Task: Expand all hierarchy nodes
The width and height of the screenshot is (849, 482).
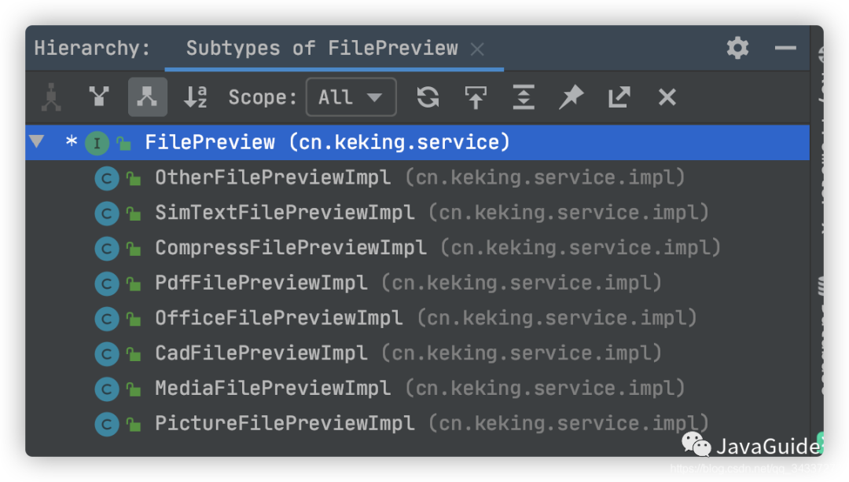Action: click(524, 97)
